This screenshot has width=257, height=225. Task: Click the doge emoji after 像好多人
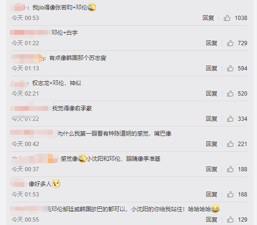click(x=56, y=184)
